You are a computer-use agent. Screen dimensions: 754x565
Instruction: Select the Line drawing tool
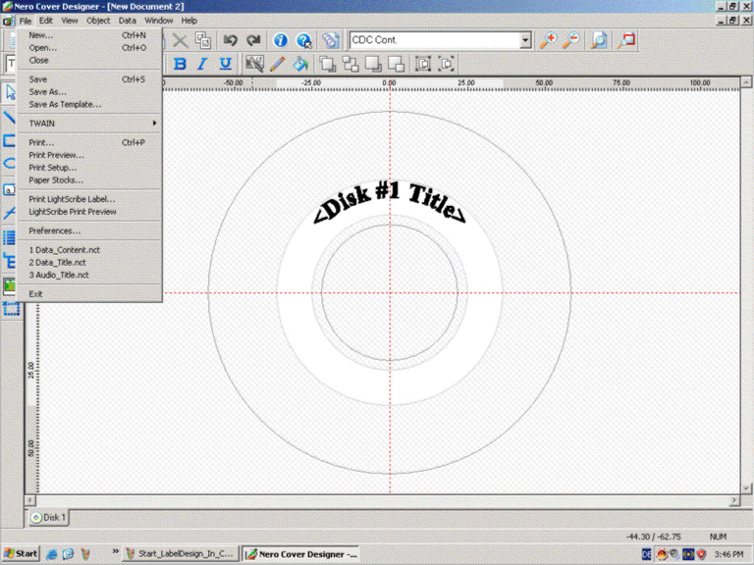tap(9, 117)
